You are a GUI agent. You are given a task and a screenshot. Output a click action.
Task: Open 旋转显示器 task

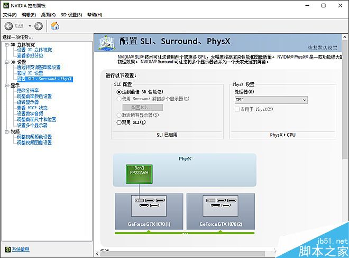point(28,102)
